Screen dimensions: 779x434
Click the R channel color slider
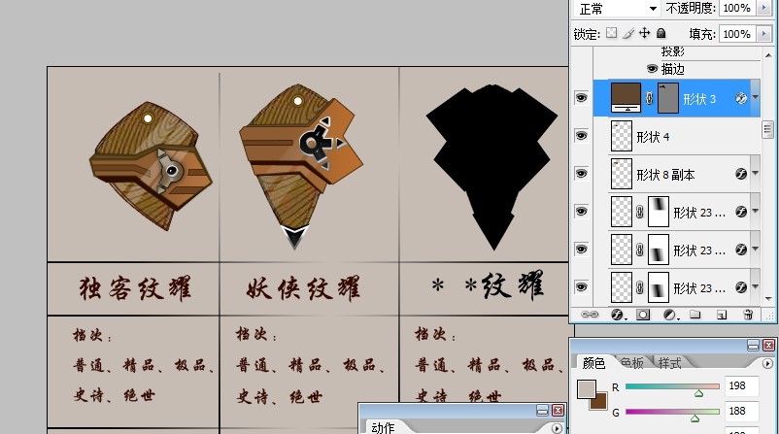(672, 385)
